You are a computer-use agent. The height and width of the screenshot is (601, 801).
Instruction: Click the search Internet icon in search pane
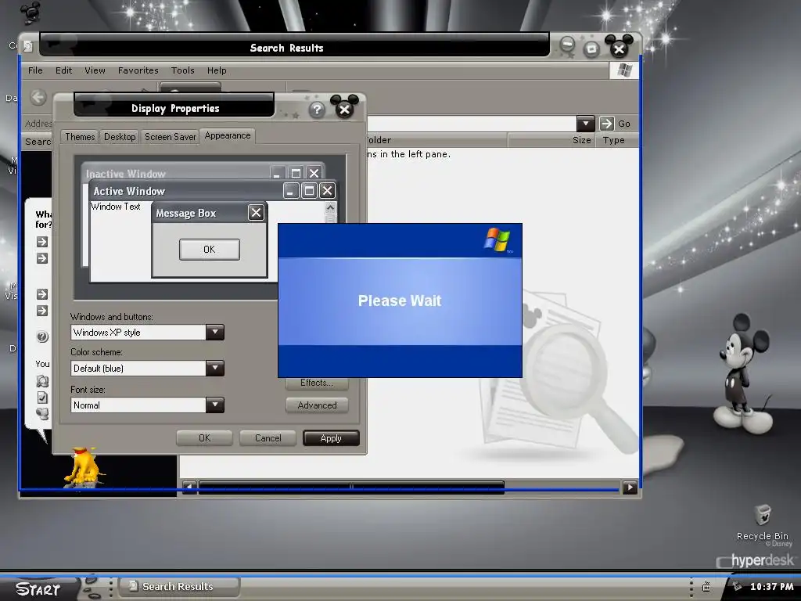(42, 381)
